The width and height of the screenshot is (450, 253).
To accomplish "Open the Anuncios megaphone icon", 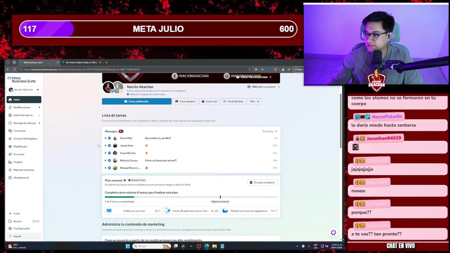I will pos(10,154).
